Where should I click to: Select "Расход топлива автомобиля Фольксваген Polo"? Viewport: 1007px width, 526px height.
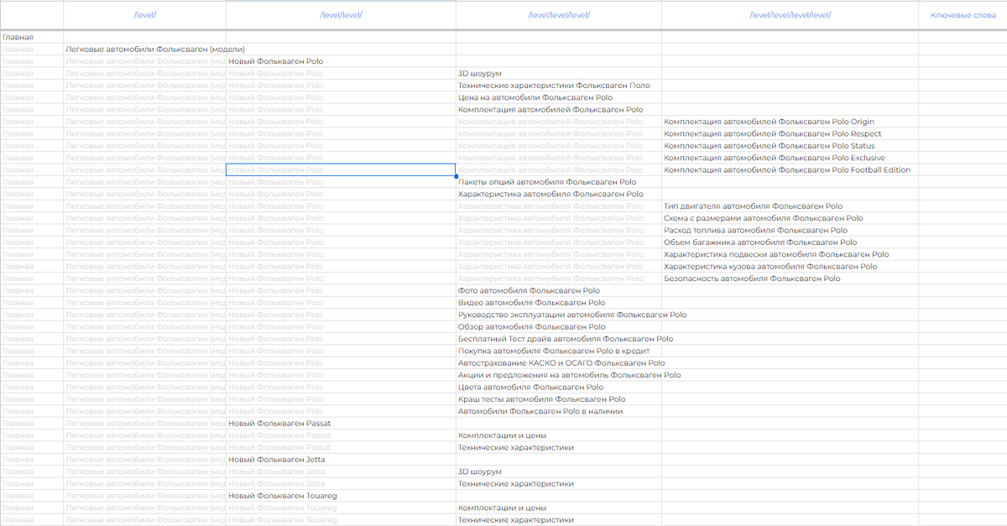(790, 231)
